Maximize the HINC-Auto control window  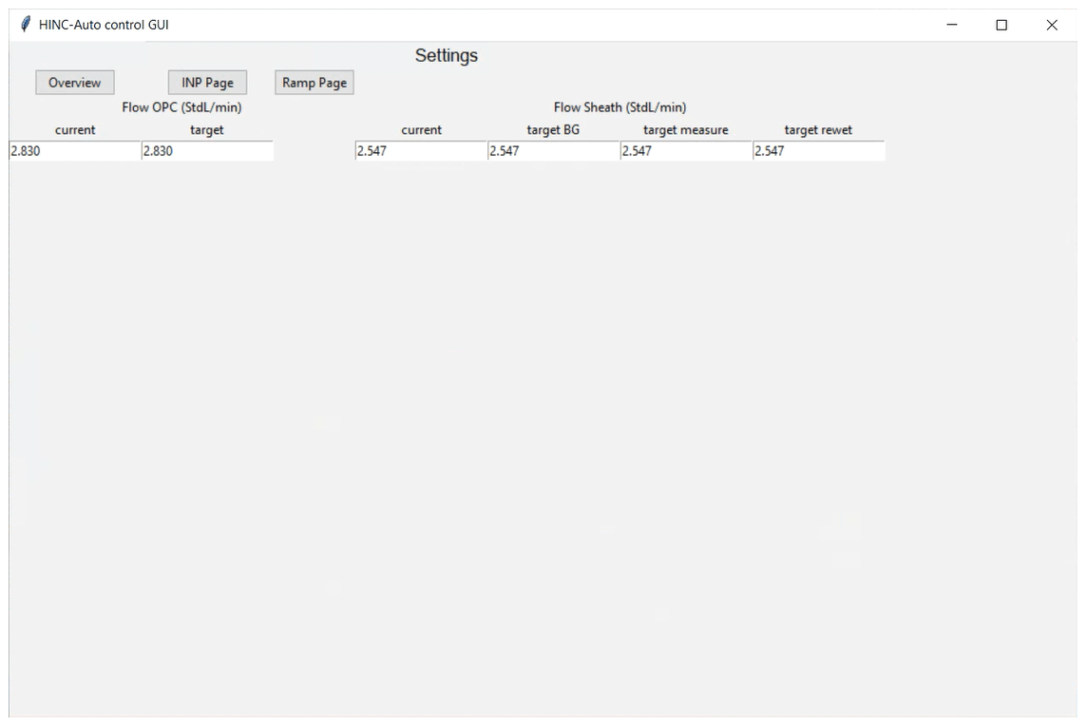coord(1001,26)
